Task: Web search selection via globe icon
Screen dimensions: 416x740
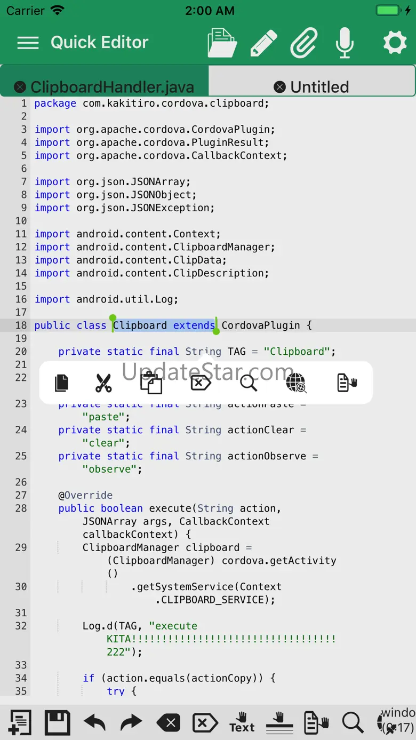Action: 297,383
